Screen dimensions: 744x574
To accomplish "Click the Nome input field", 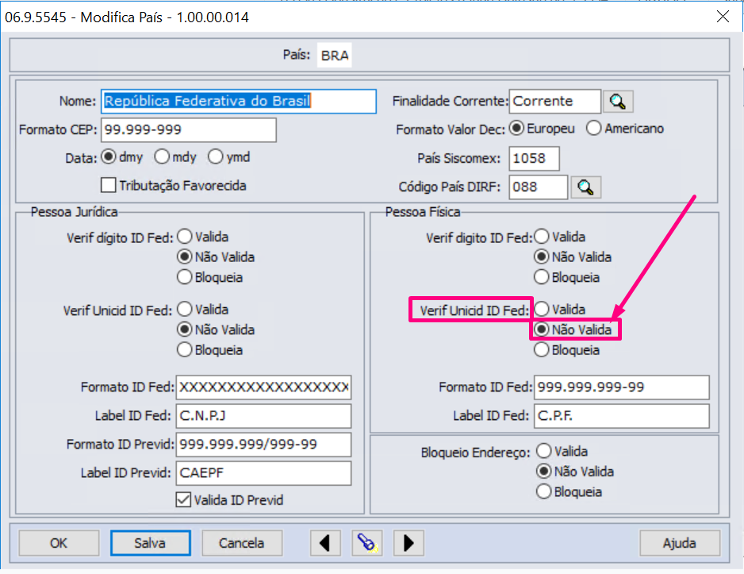I will coord(239,101).
